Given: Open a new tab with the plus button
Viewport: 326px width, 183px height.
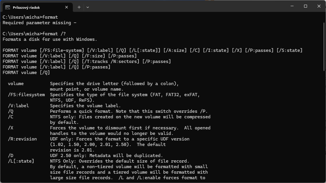Looking at the screenshot, I should pyautogui.click(x=79, y=7).
